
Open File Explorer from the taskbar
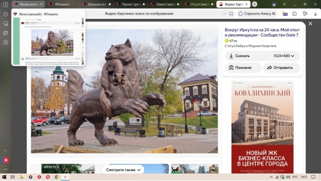pos(22,177)
